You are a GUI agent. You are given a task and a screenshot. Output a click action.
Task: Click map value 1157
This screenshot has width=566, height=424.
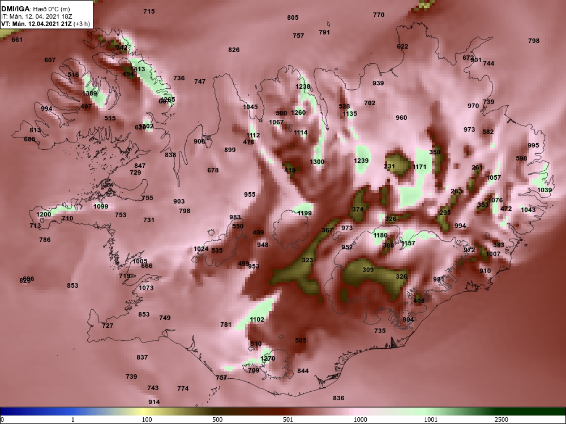point(408,243)
